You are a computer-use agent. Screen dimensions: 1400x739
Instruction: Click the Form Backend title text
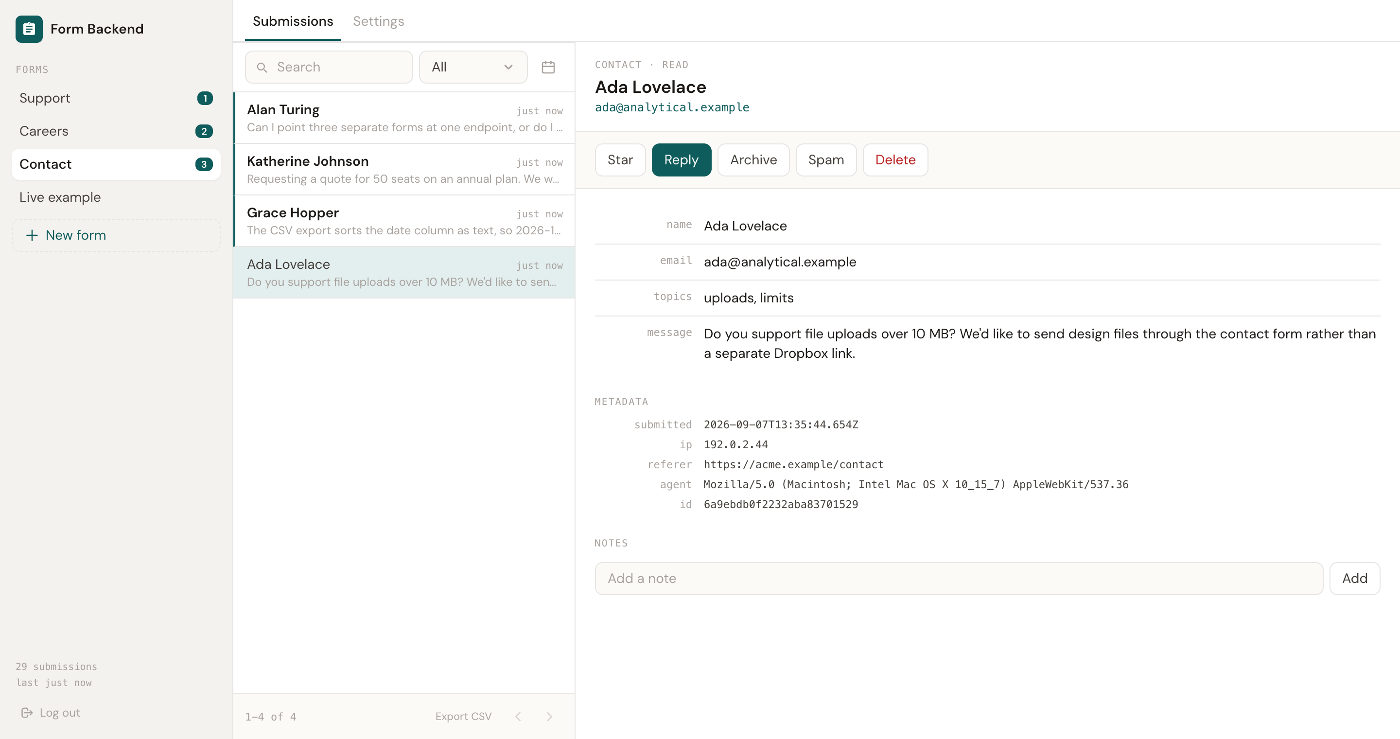[x=97, y=29]
